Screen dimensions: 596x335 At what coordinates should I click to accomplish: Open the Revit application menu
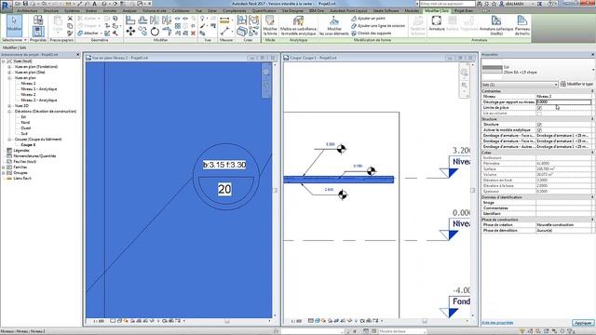6,6
